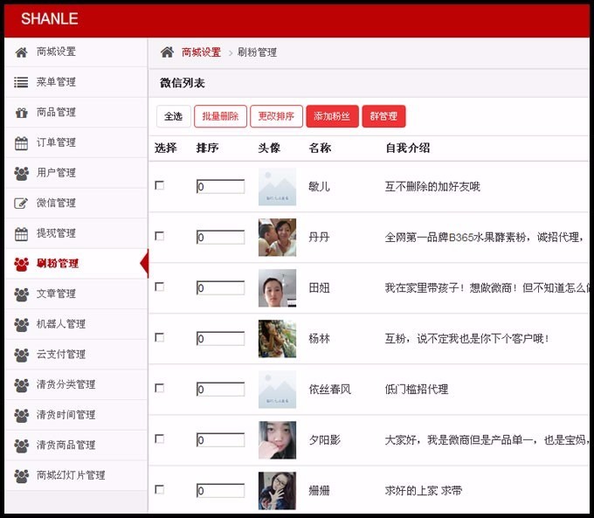Click the sort input for 杨林
This screenshot has width=594, height=518.
click(220, 338)
